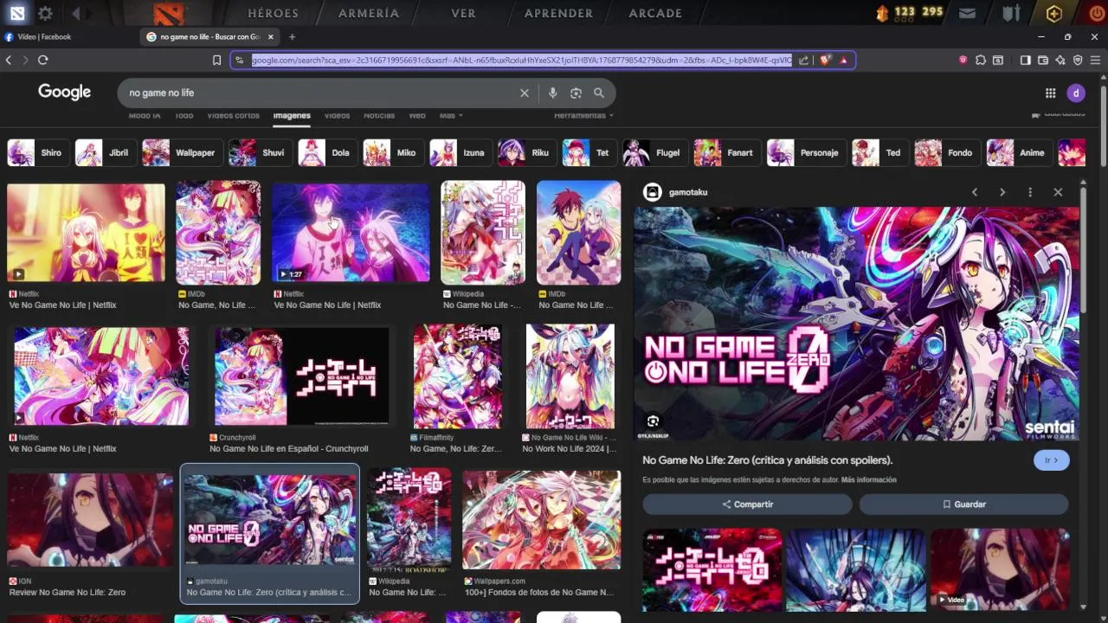Open IGN Review thumbnail
This screenshot has width=1108, height=623.
pos(91,520)
